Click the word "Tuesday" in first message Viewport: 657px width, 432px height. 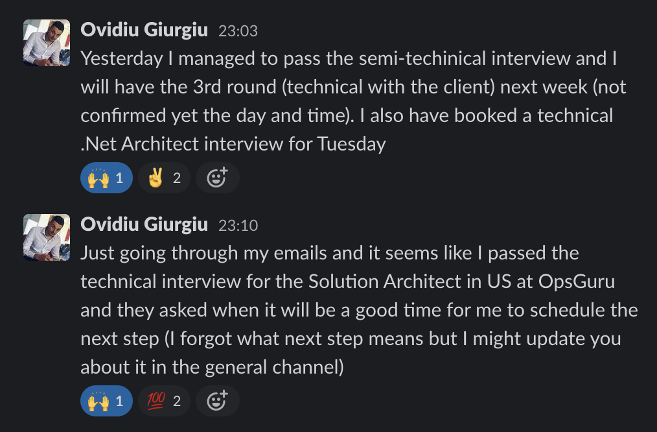(351, 143)
